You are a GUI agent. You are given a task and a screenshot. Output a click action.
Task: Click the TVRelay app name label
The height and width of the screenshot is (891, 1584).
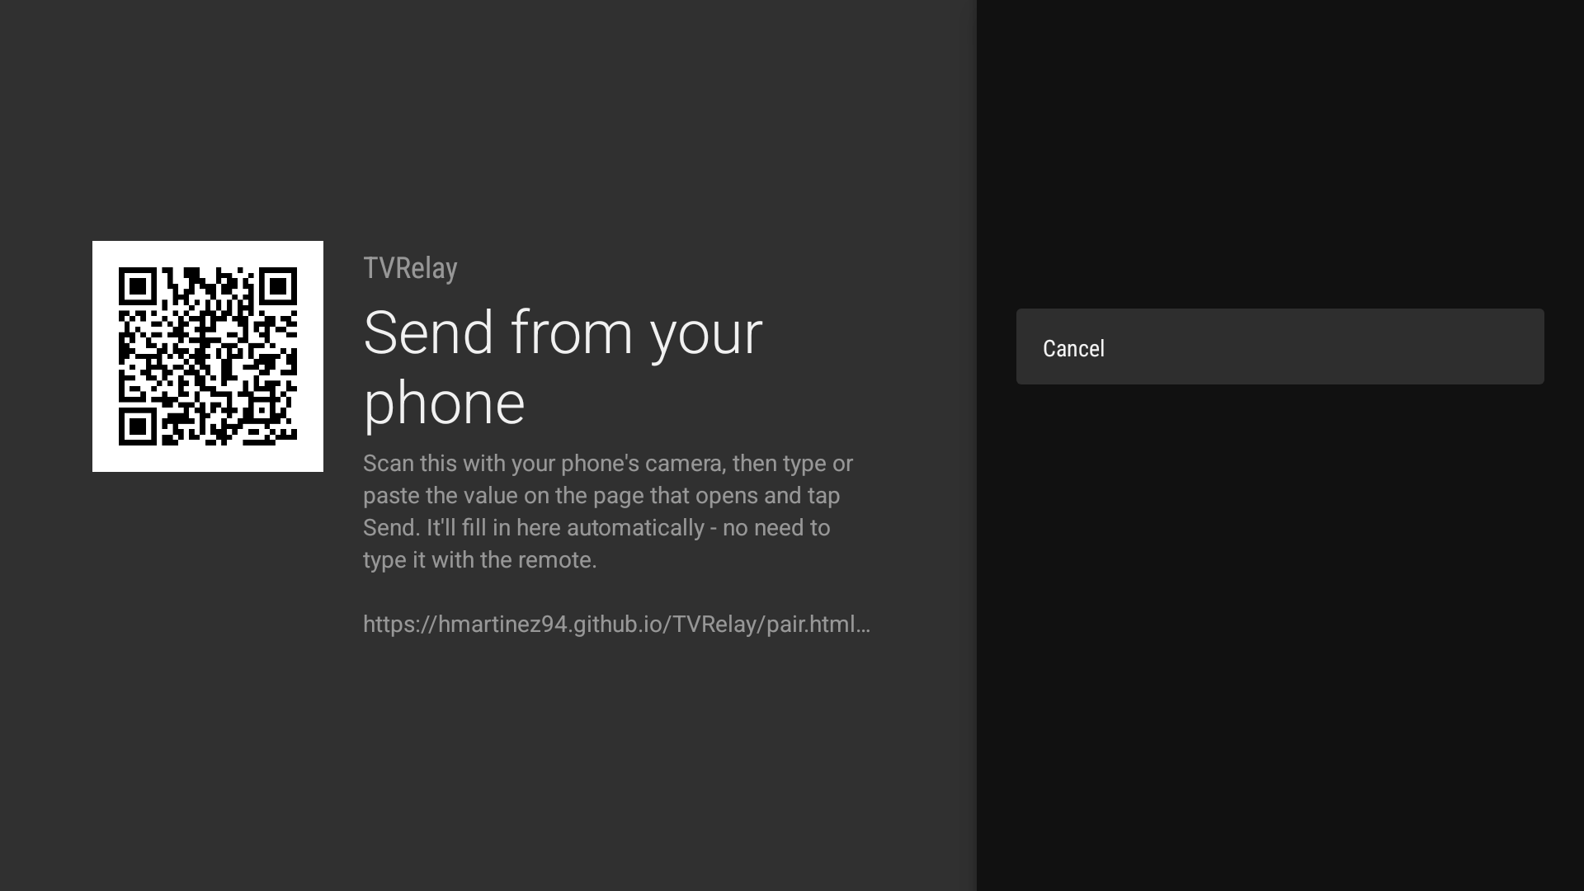(410, 268)
